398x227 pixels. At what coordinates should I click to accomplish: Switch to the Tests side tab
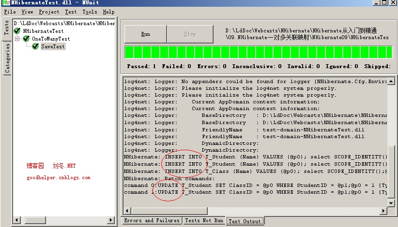tap(6, 28)
